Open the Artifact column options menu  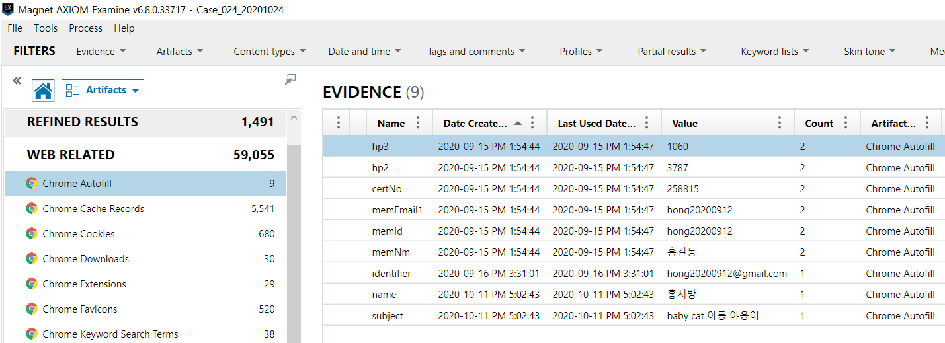tap(927, 123)
